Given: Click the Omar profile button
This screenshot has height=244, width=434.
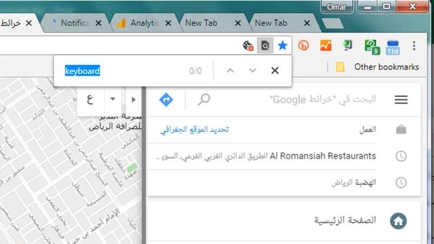Looking at the screenshot, I should 336,6.
